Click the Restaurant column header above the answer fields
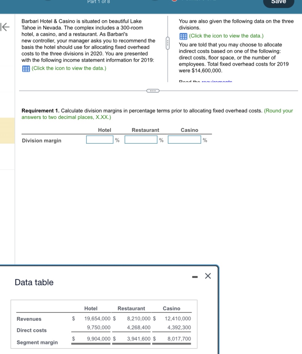Viewport: 302px width, 354px height. point(145,130)
